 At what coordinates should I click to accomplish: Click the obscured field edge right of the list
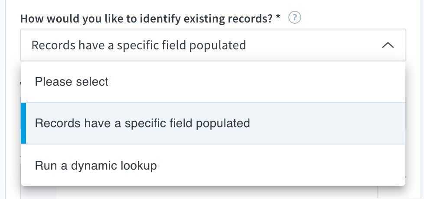[406, 112]
